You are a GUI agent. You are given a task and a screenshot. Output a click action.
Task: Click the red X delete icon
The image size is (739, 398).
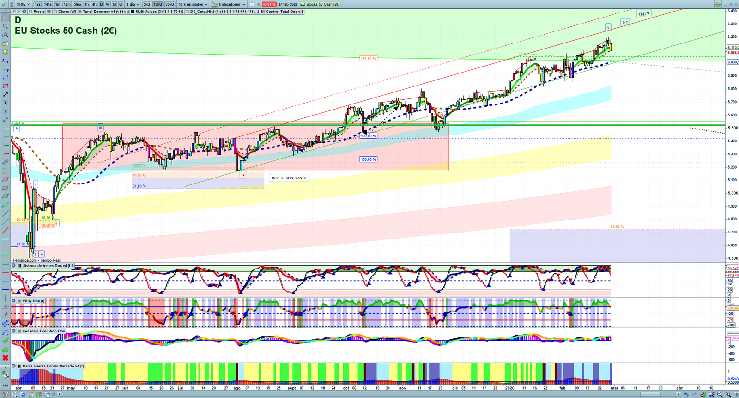[x=6, y=358]
